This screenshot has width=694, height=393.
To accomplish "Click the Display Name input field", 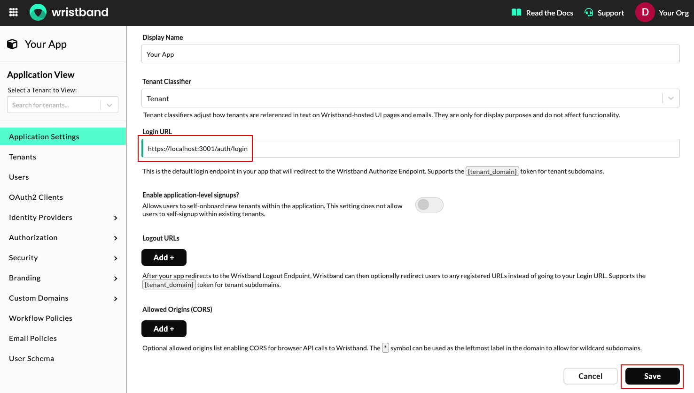I will click(411, 54).
